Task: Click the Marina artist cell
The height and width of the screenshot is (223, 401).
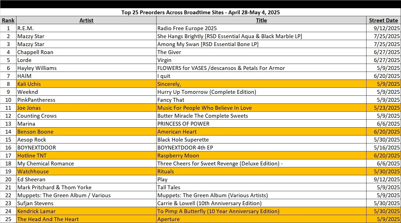Action: pyautogui.click(x=86, y=124)
